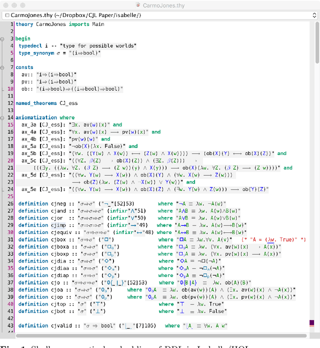
Task: Click the 'theory' keyword on line 1
Action: 23,24
